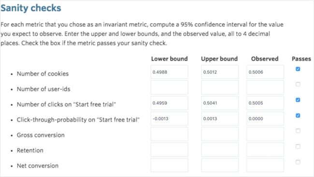This screenshot has width=314, height=177.
Task: Tick the Net conversion Passes checkbox
Action: click(x=298, y=162)
